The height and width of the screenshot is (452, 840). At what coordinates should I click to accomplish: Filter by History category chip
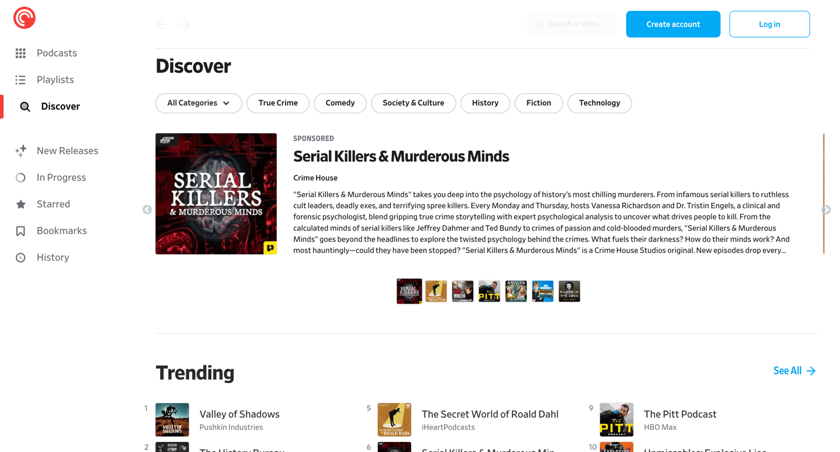pos(485,103)
